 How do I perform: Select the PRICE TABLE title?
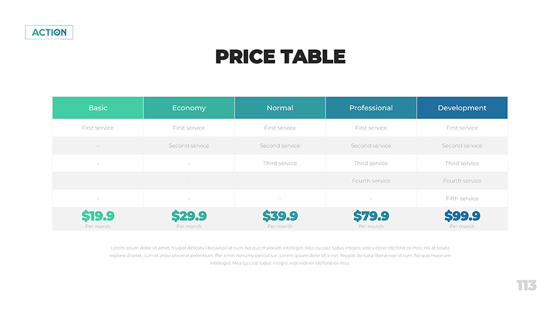pos(280,57)
